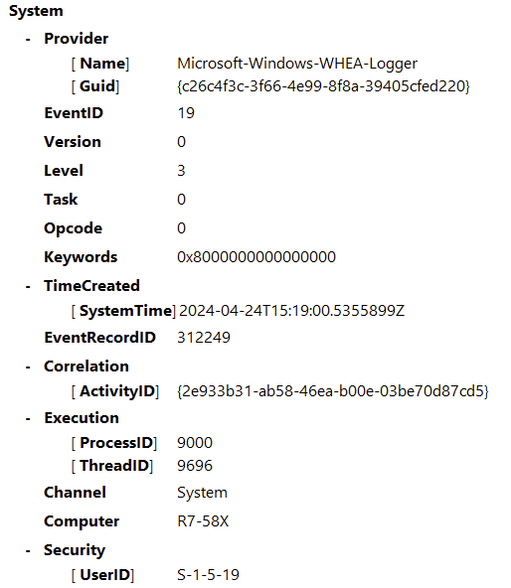Select the SystemTime value 2024-04-24T15:19:00

291,311
